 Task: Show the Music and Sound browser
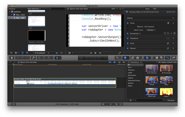coord(142,58)
